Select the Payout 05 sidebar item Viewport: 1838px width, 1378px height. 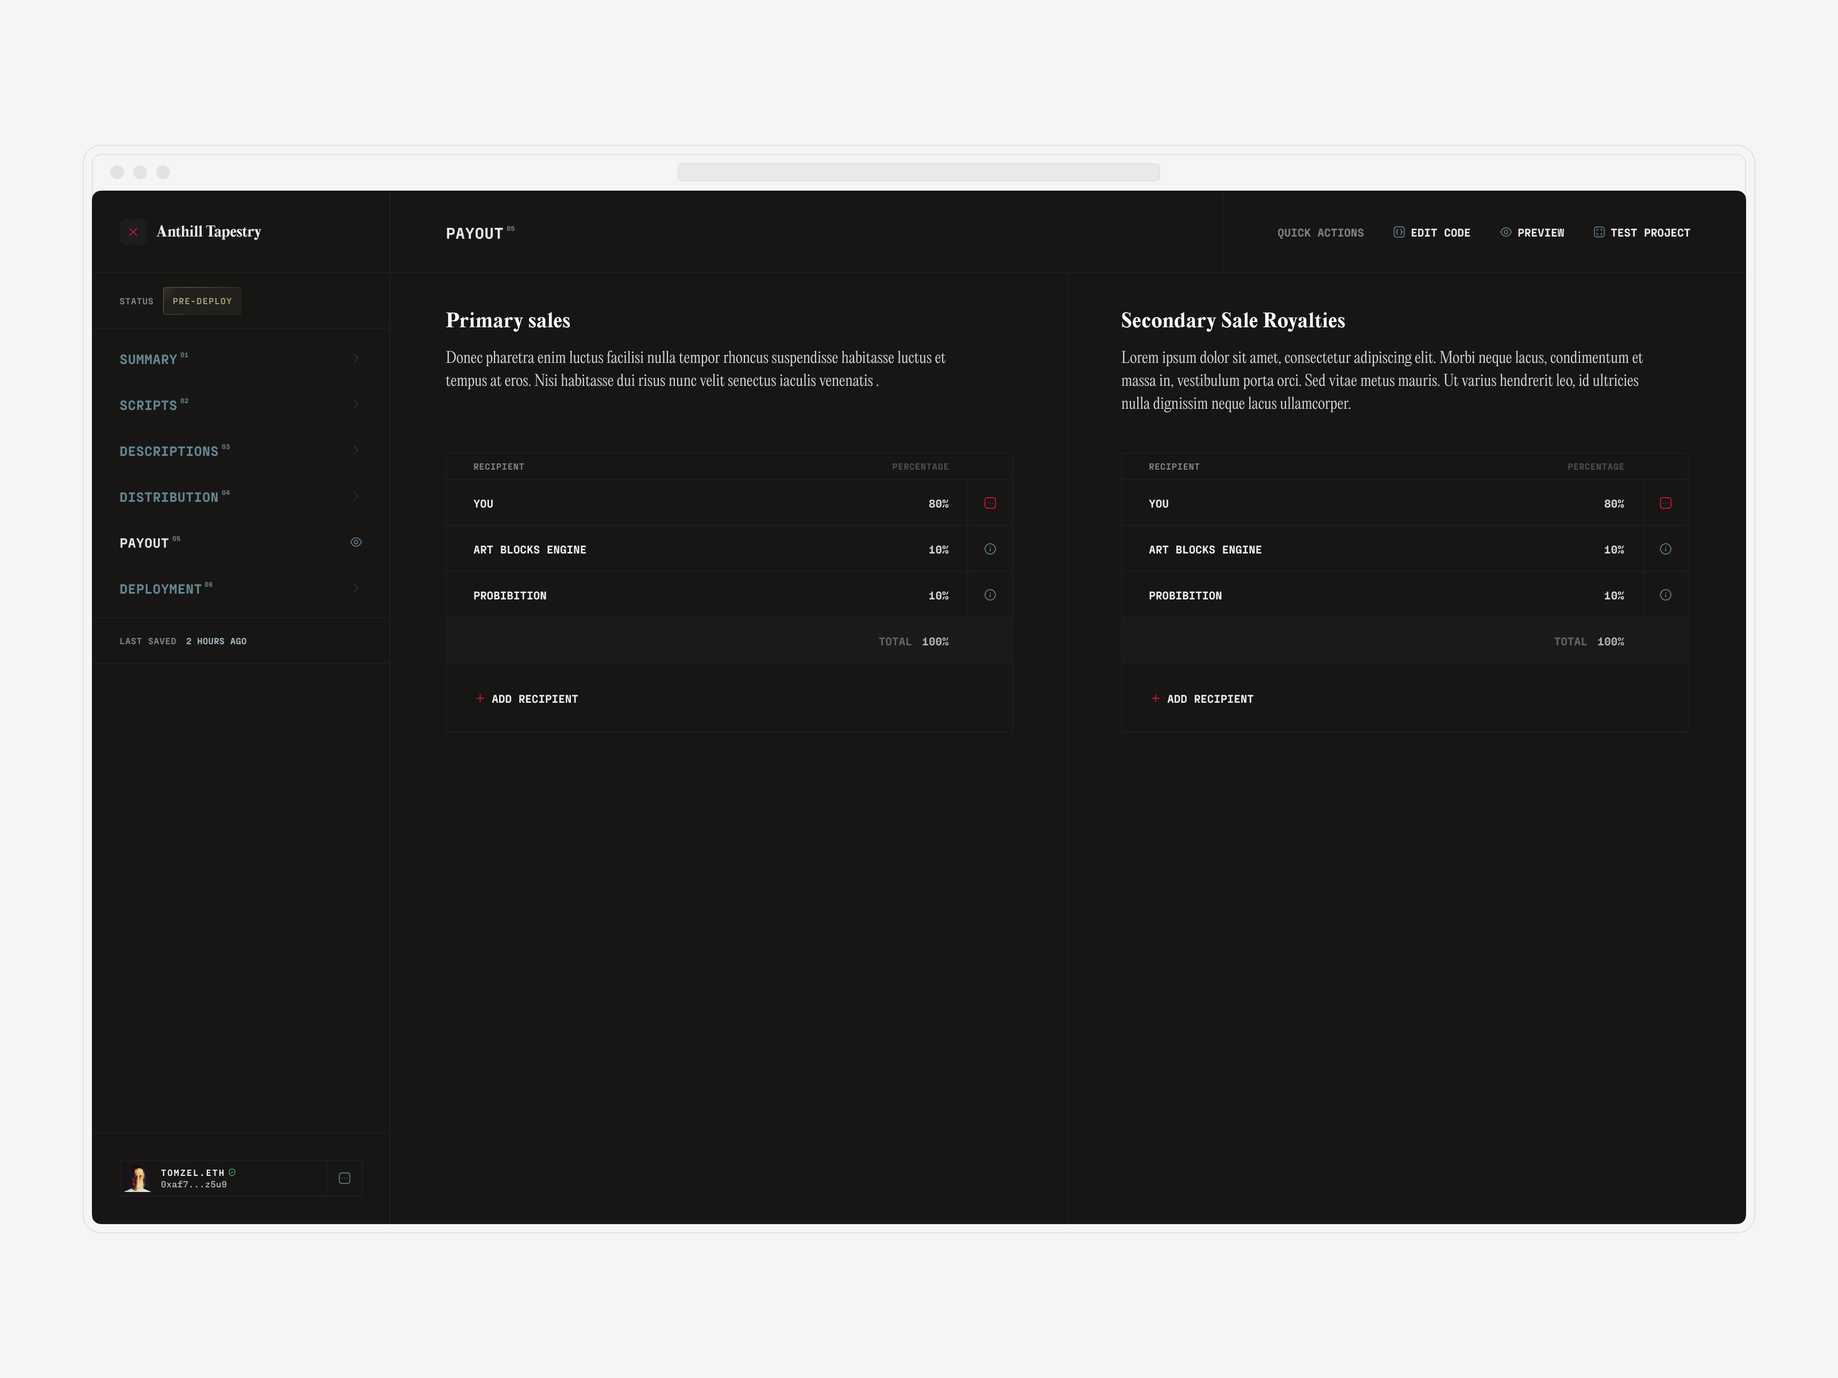(240, 543)
